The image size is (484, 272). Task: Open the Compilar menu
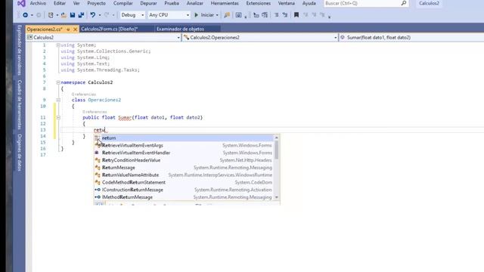pyautogui.click(x=123, y=3)
